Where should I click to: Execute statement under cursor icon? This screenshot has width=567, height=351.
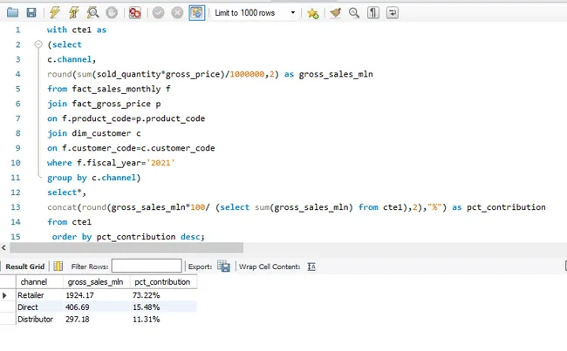[74, 13]
